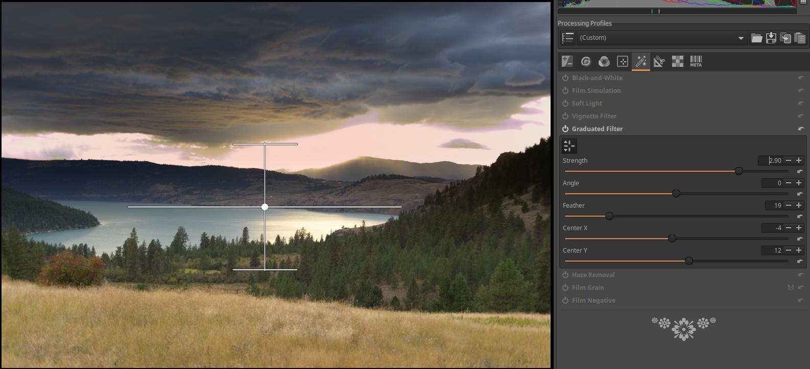Save the current processing profile to file
This screenshot has width=810, height=369.
(771, 38)
